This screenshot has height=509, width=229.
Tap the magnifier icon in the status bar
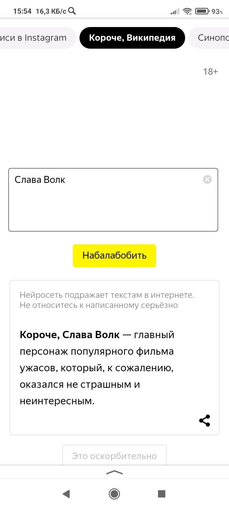tap(72, 11)
